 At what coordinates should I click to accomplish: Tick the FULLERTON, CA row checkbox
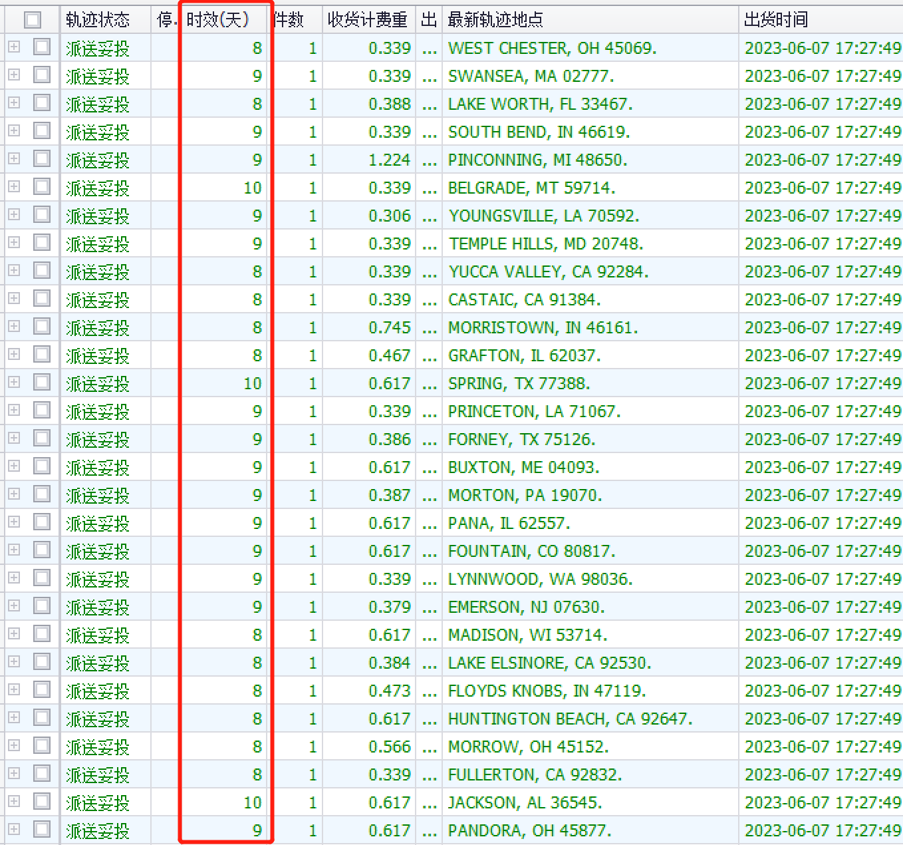(42, 773)
